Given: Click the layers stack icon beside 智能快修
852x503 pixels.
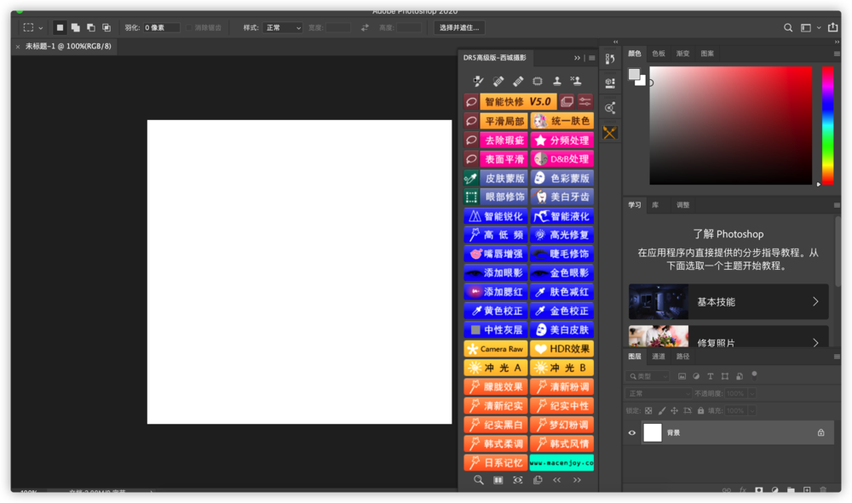Looking at the screenshot, I should click(567, 101).
